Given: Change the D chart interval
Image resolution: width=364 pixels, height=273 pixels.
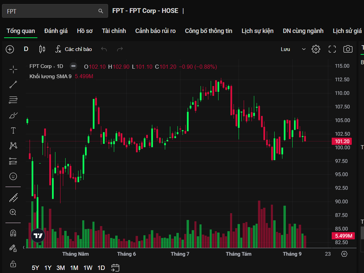Looking at the screenshot, I should (26, 49).
